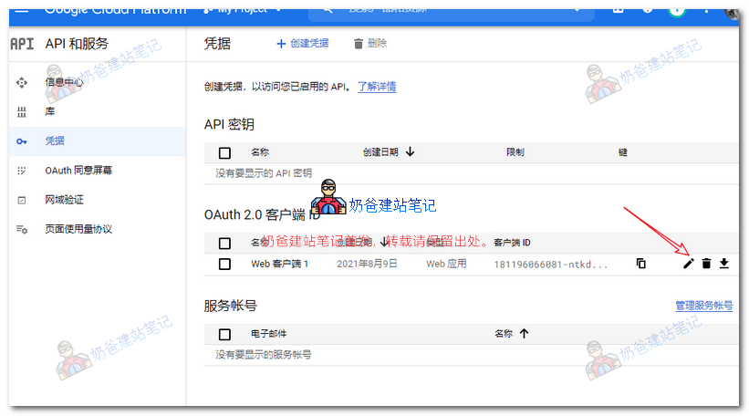
Task: Click the 服务帐号 section heading
Action: click(x=230, y=306)
